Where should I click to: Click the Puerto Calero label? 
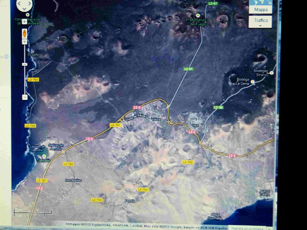[265, 193]
